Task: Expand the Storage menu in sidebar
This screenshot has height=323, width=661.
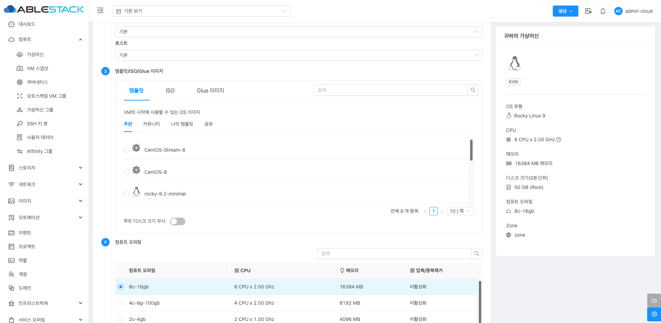Action: (45, 168)
